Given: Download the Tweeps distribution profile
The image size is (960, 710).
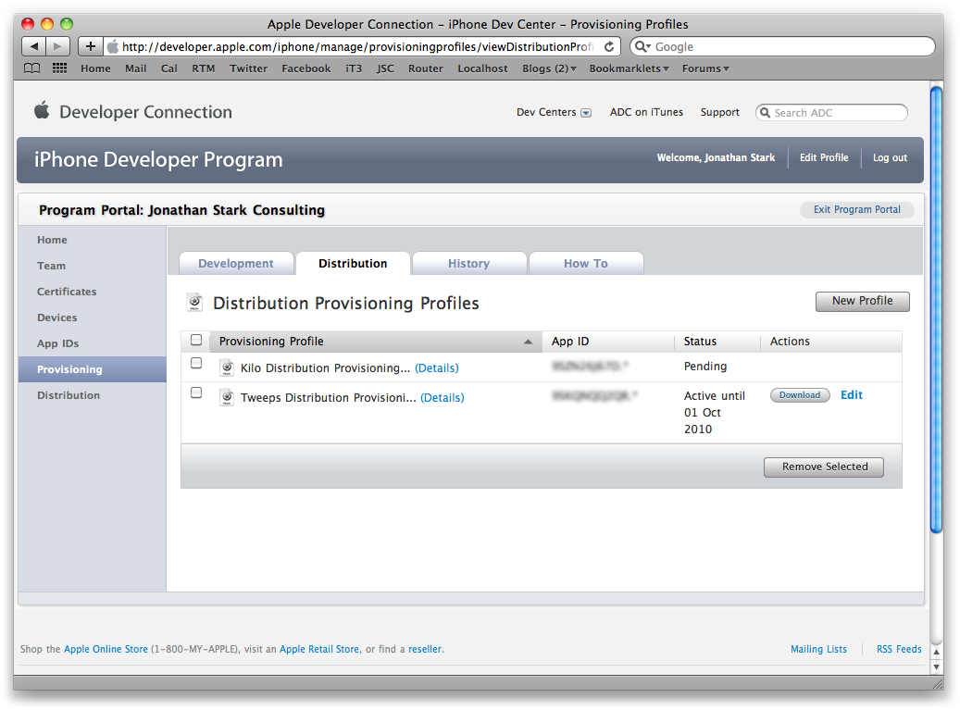Looking at the screenshot, I should click(x=800, y=395).
